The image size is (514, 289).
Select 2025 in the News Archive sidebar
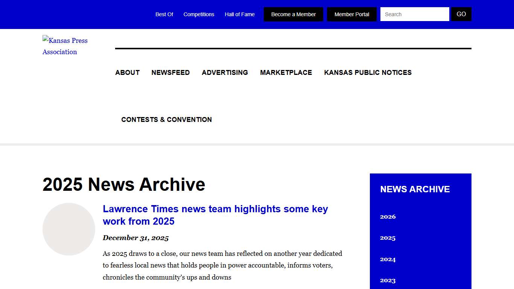pyautogui.click(x=388, y=238)
